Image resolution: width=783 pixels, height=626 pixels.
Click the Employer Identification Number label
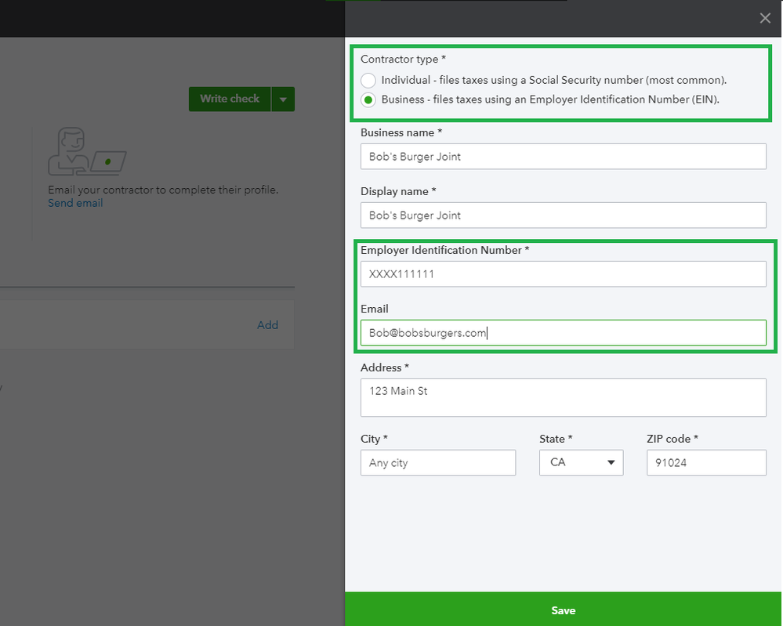tap(444, 250)
